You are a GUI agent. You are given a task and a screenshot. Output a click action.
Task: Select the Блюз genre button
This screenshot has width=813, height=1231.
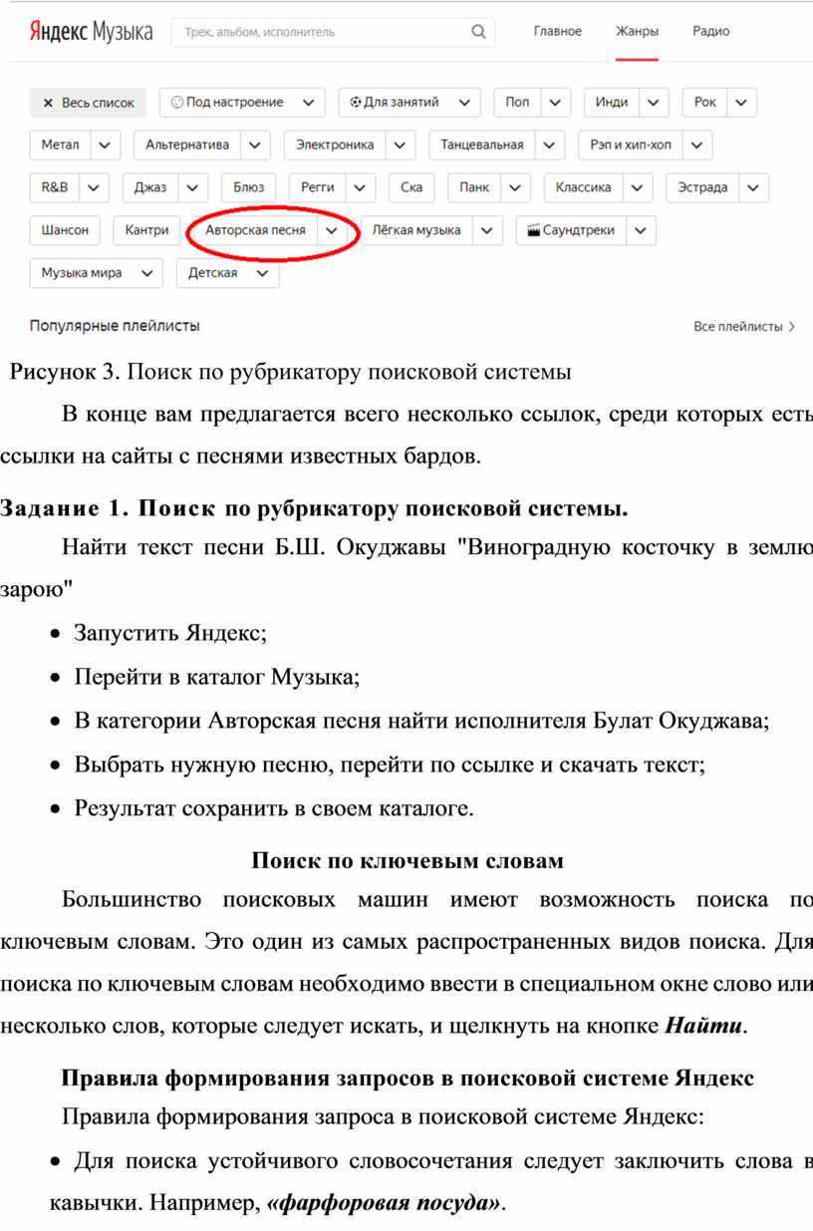coord(249,187)
